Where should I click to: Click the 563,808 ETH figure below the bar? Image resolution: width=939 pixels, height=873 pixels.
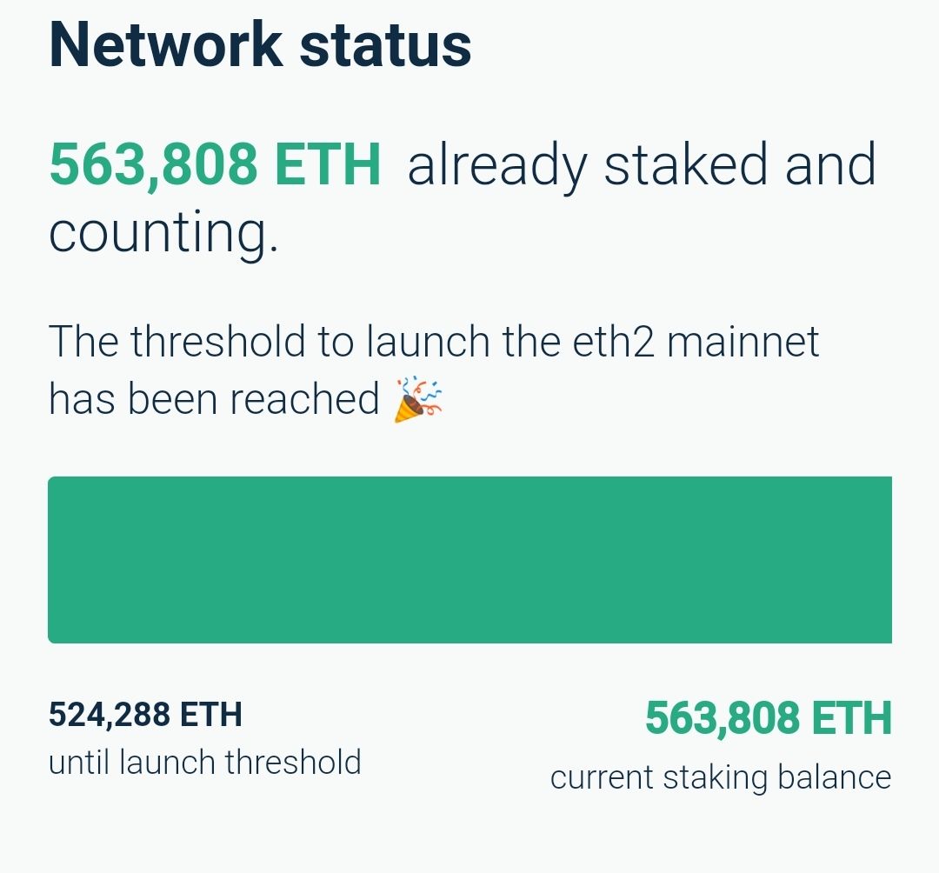(x=769, y=718)
